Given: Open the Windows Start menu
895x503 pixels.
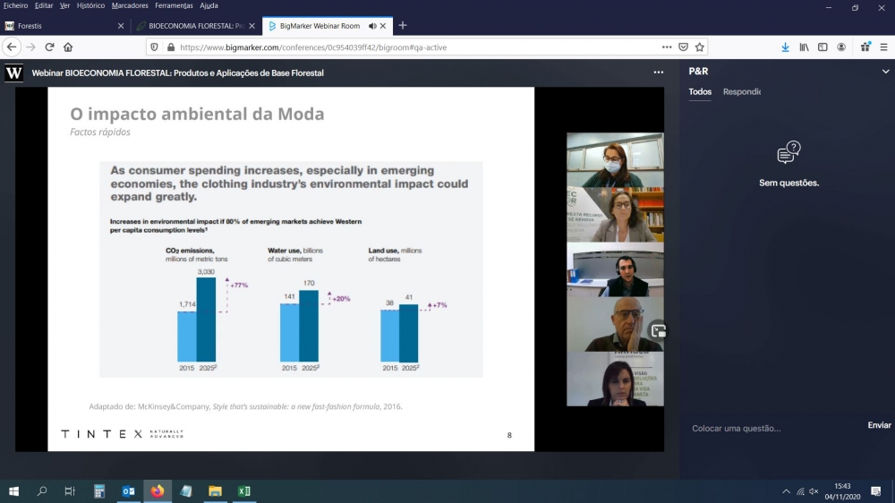Looking at the screenshot, I should (x=13, y=491).
